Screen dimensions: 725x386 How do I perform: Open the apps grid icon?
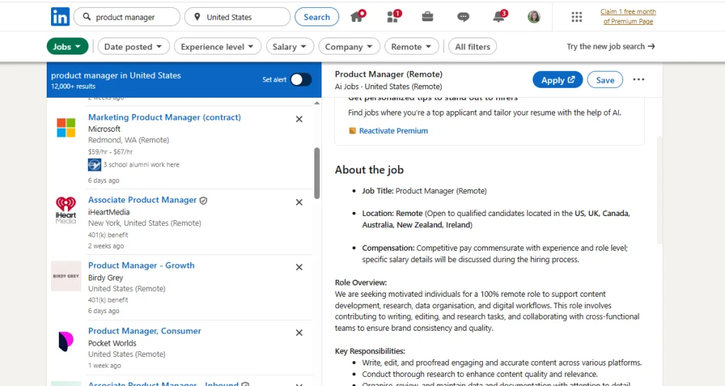tap(576, 17)
